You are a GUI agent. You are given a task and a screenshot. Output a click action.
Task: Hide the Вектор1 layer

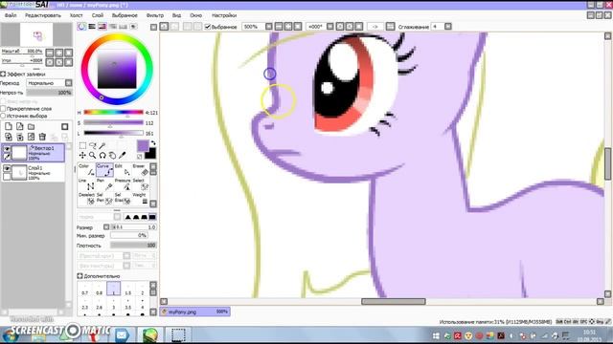(7, 149)
